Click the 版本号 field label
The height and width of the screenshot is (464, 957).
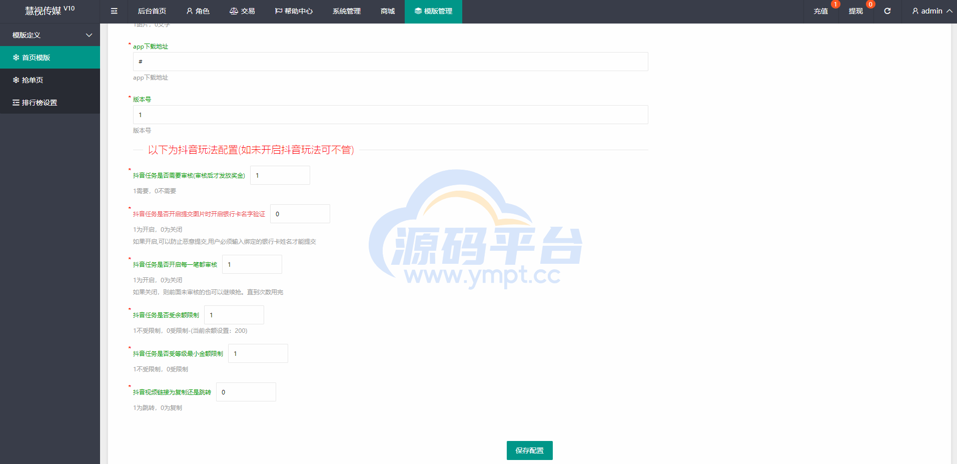coord(142,100)
